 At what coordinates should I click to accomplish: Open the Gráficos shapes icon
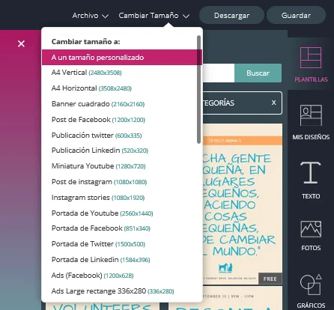click(x=311, y=285)
